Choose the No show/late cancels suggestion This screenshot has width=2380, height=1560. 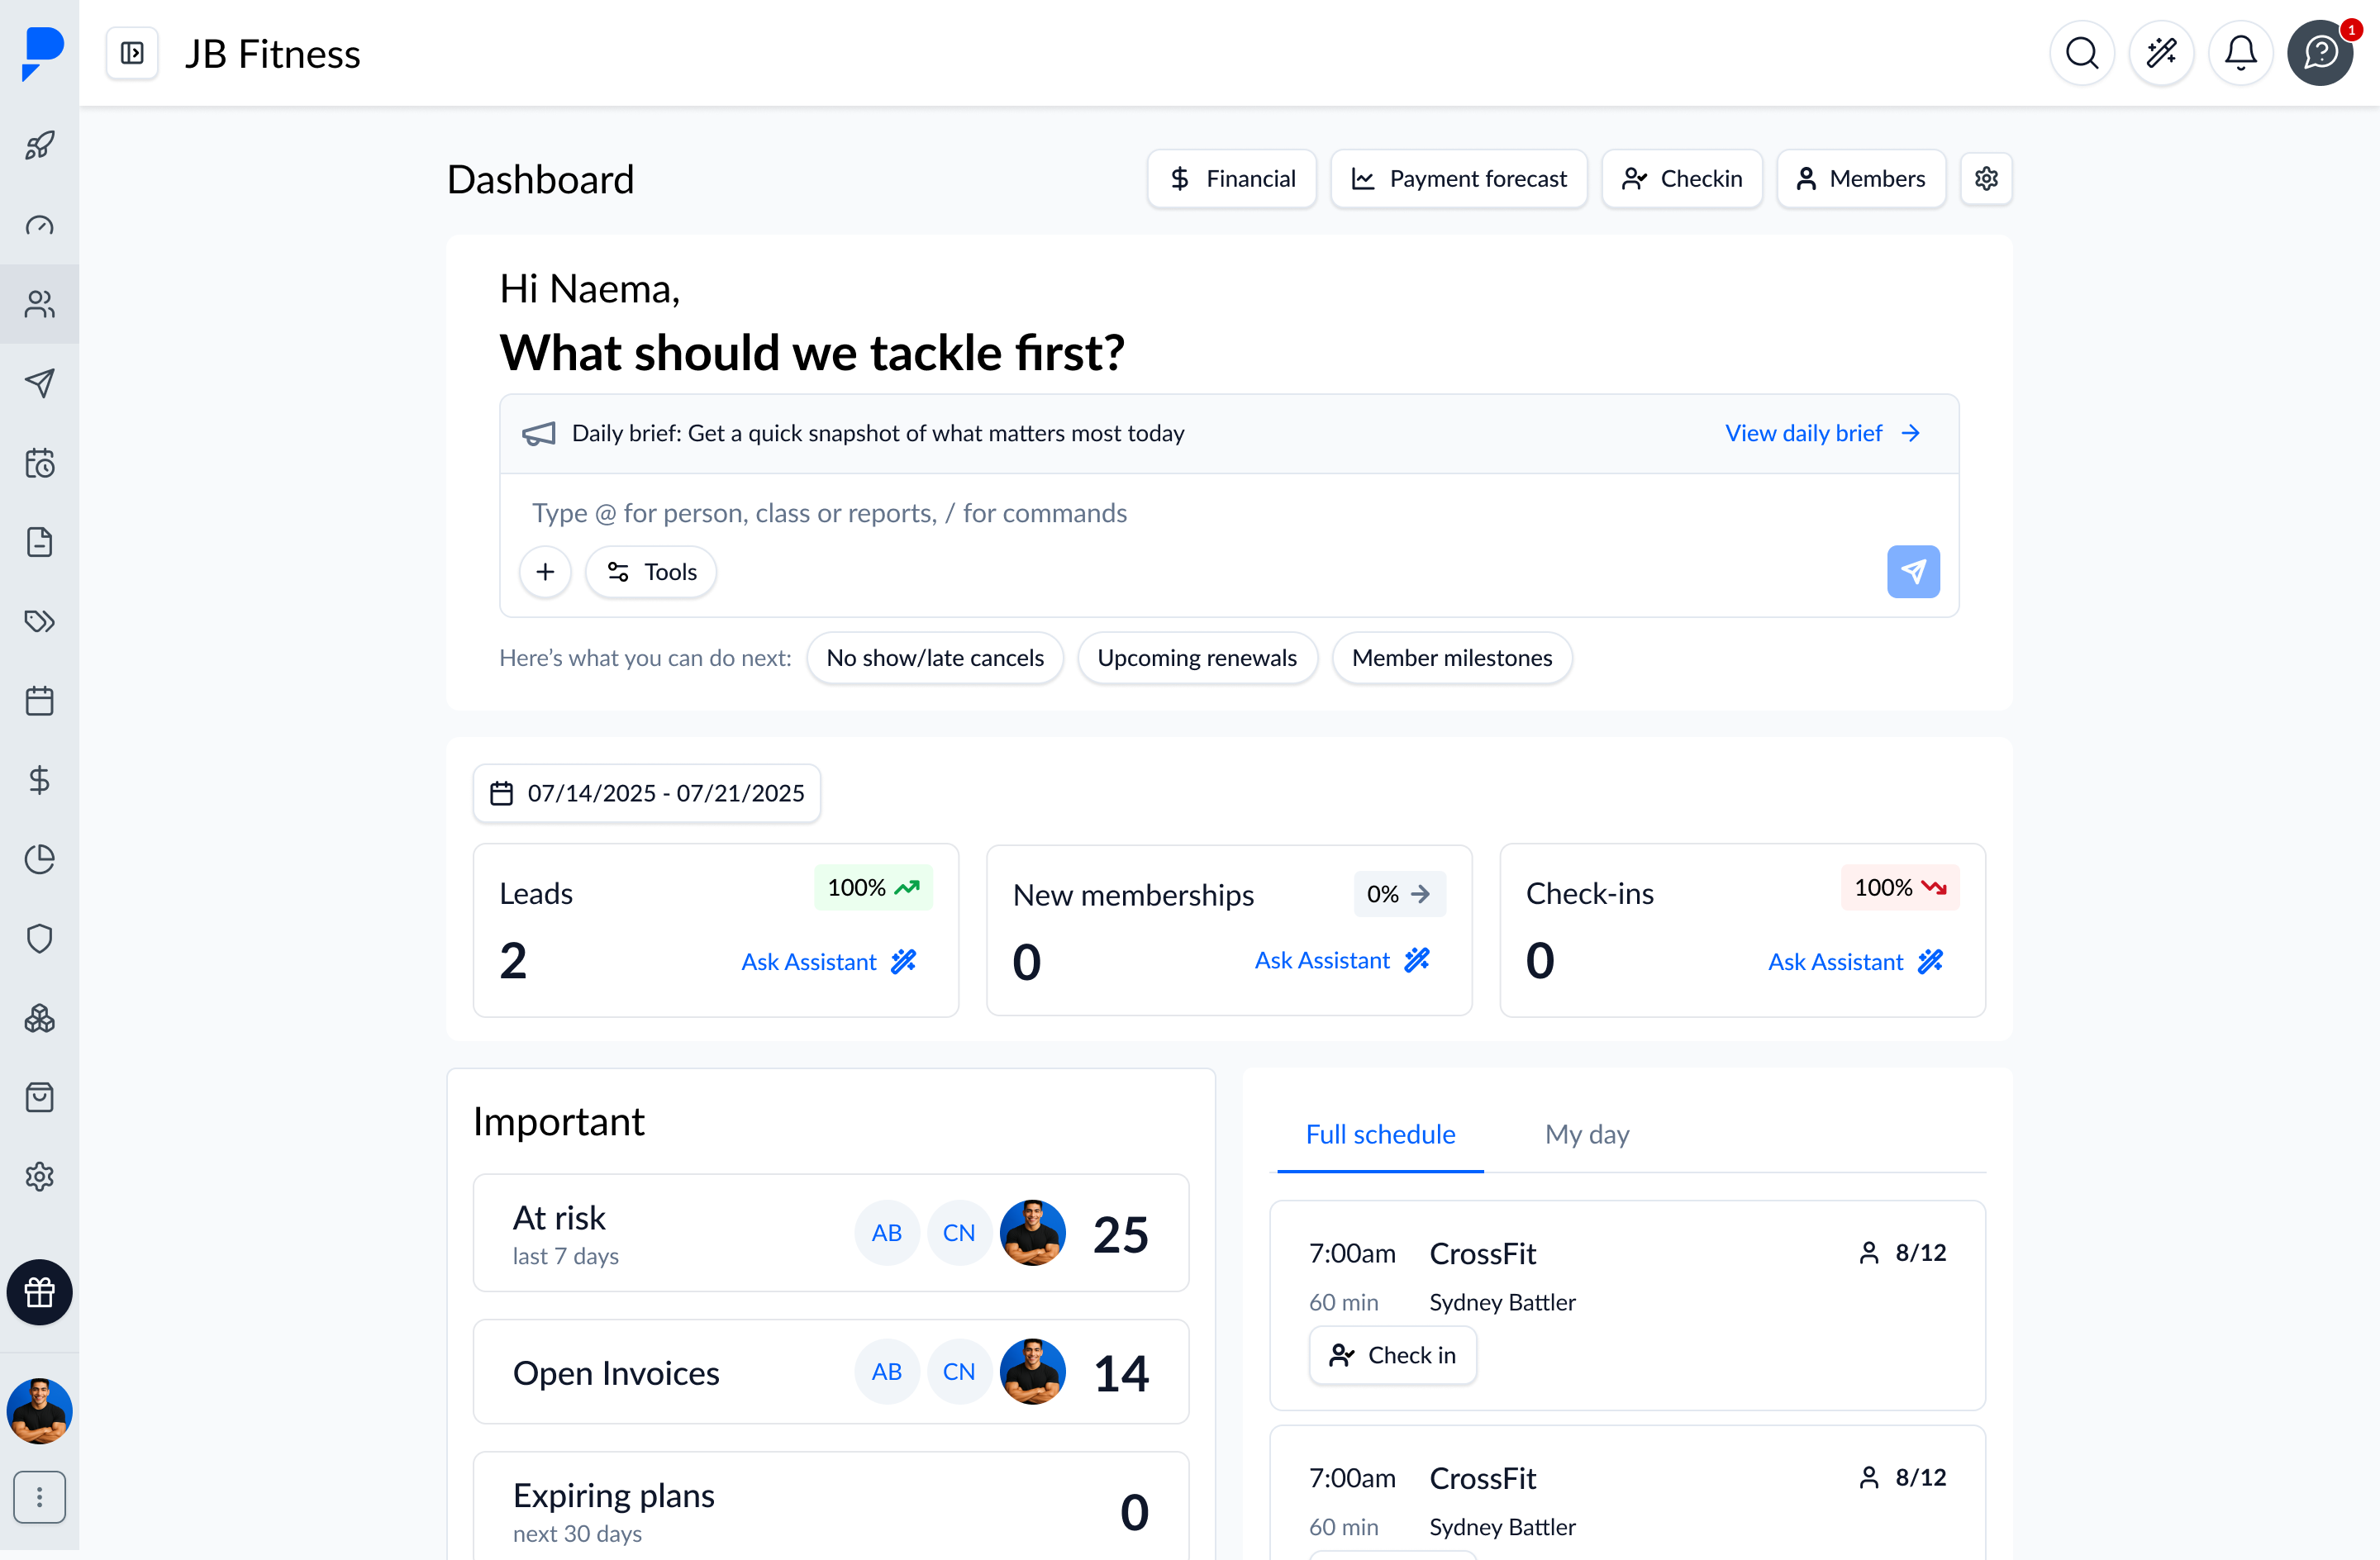[x=935, y=658]
